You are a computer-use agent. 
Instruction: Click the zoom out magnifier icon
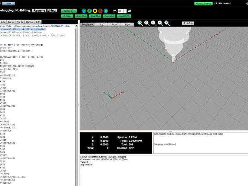point(160,23)
